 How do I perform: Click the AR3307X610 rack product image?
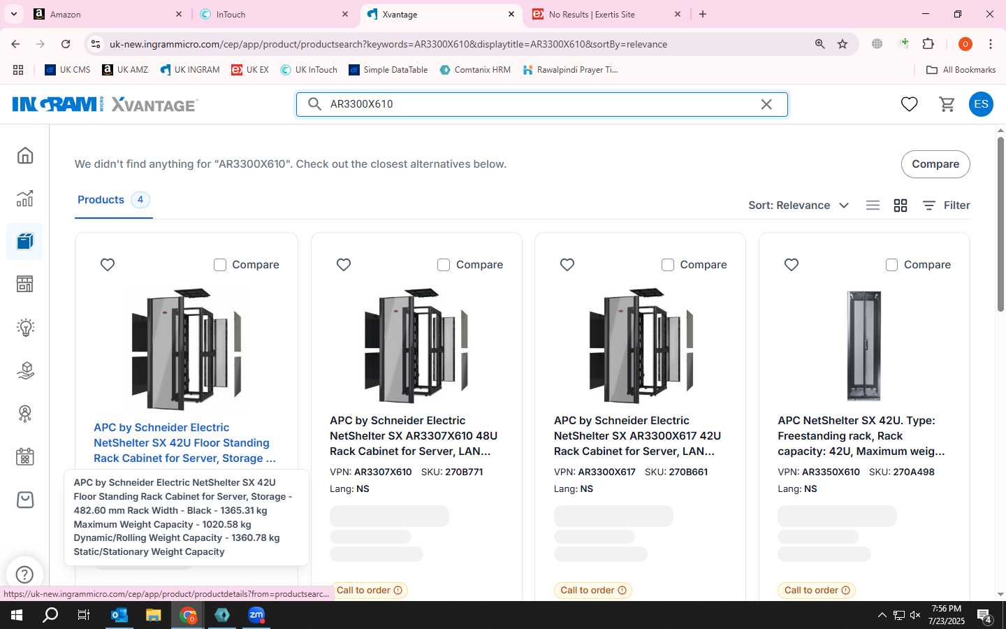[416, 345]
